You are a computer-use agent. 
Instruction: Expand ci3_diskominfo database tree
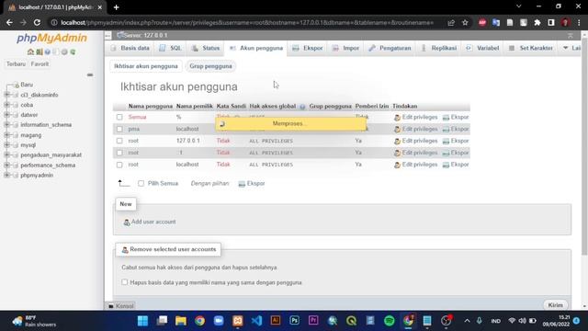click(x=6, y=95)
